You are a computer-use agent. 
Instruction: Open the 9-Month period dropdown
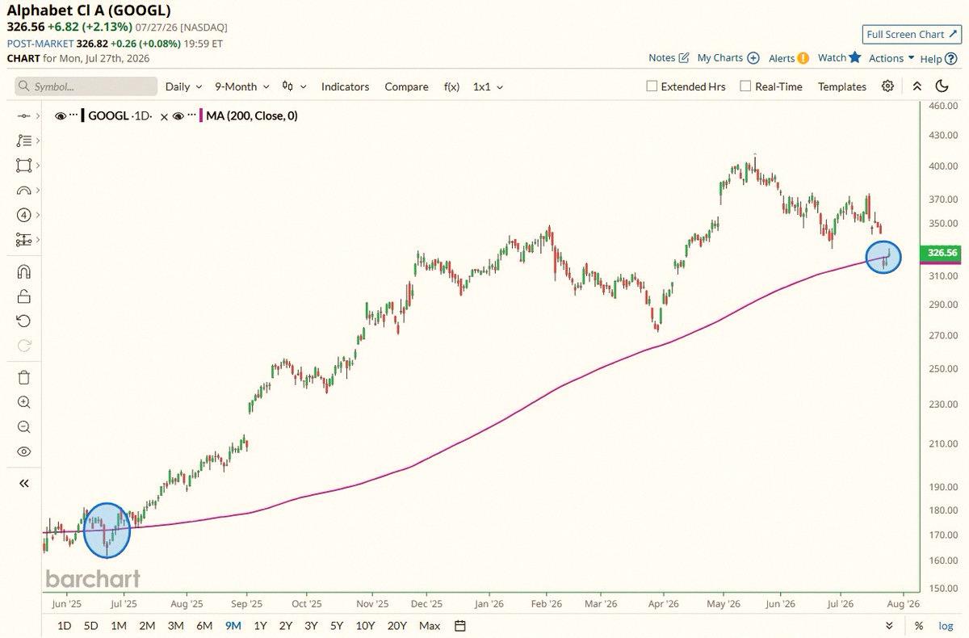(x=241, y=86)
